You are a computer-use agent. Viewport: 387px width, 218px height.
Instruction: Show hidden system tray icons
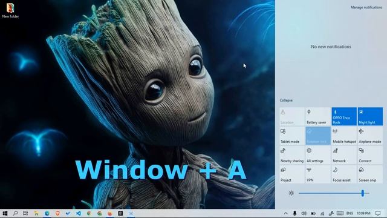(x=285, y=213)
